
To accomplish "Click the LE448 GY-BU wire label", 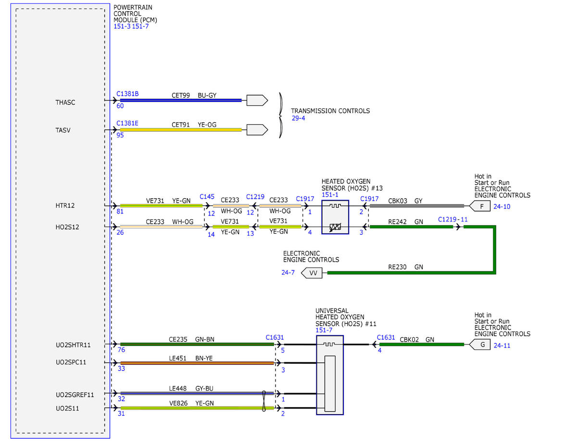I will coord(191,388).
